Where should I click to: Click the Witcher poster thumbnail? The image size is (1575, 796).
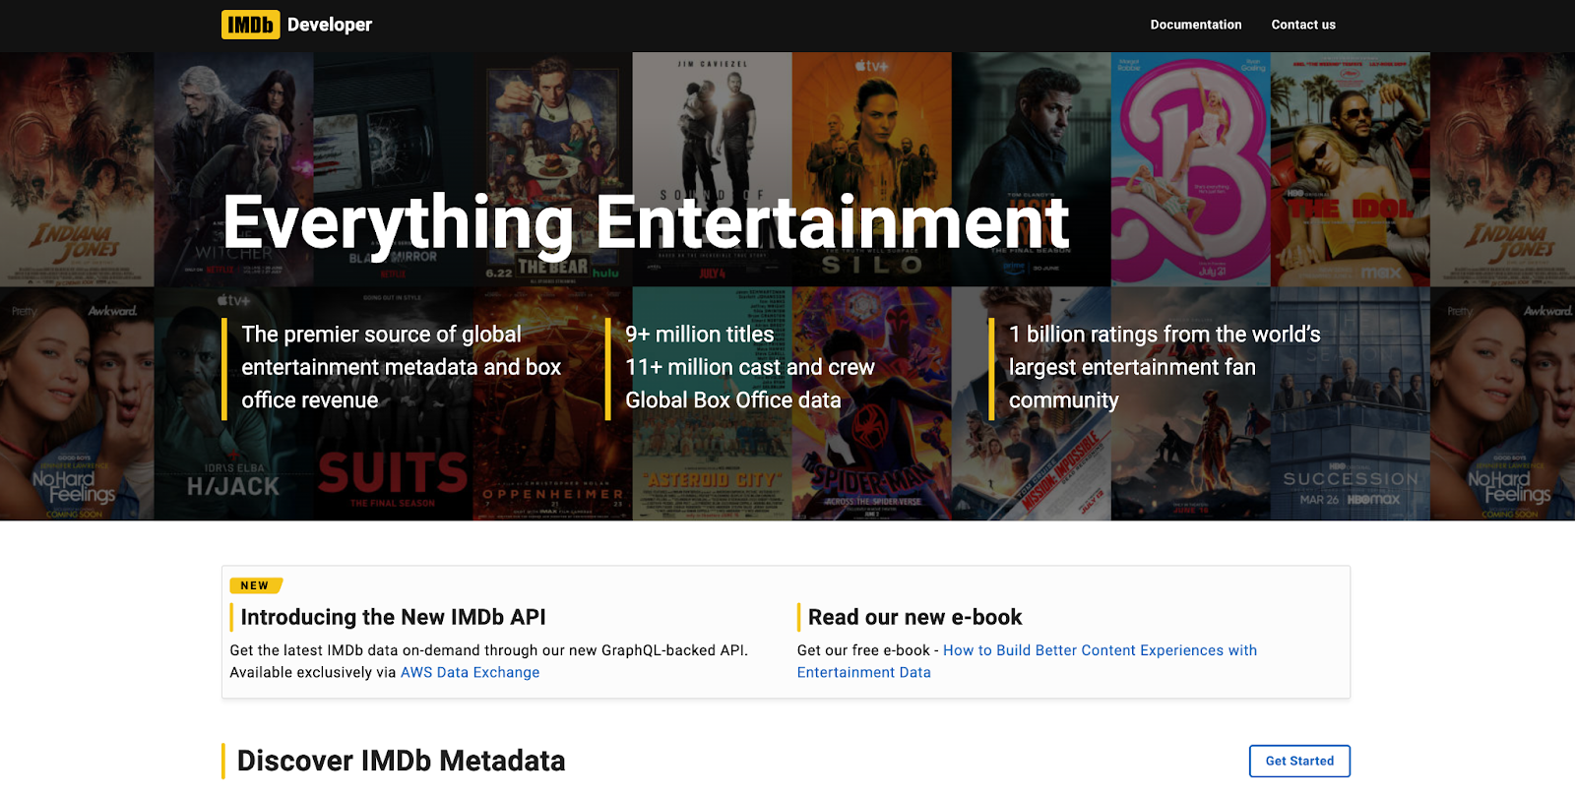coord(233,169)
